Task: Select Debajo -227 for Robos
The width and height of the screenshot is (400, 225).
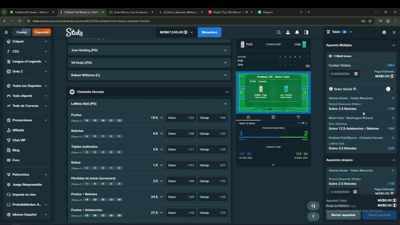Action: [212, 165]
